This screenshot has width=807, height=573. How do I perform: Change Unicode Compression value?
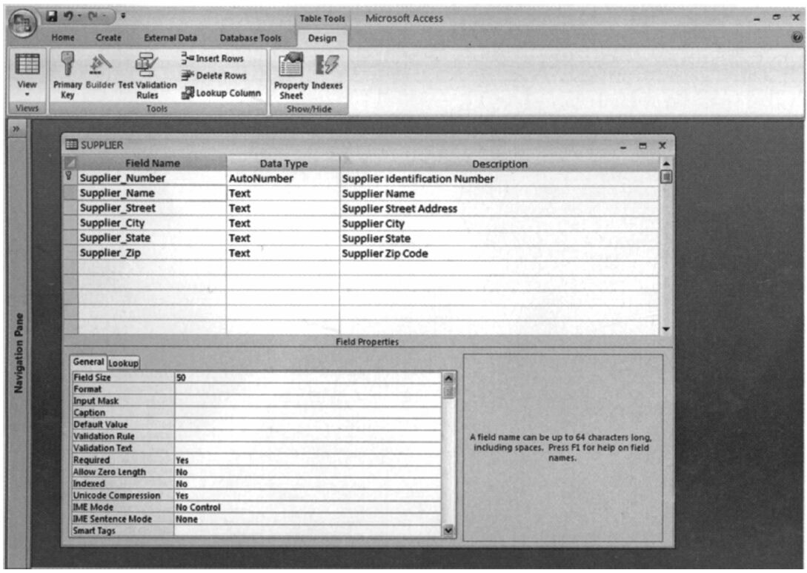coord(308,496)
